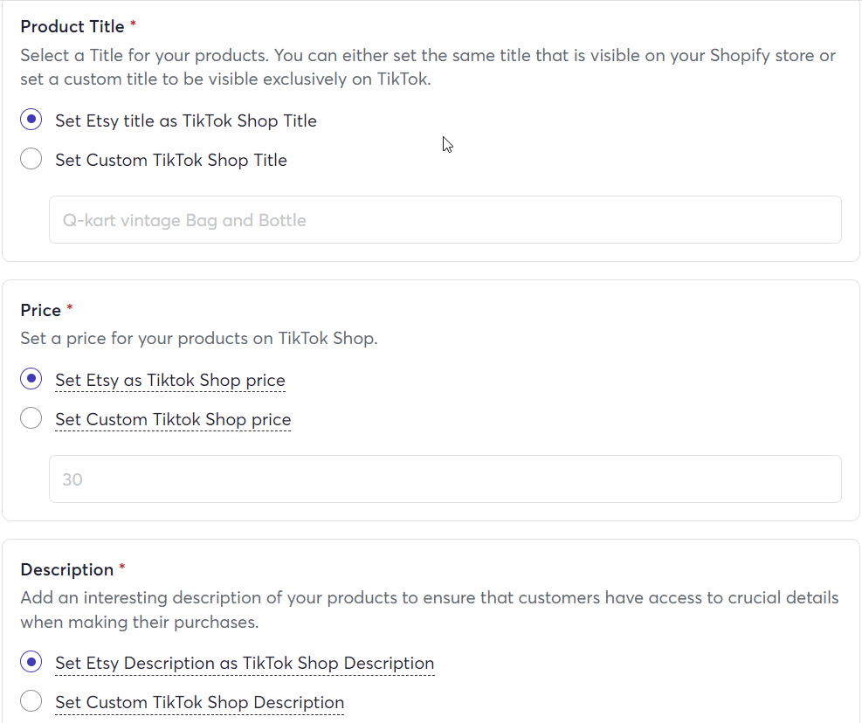Screen dimensions: 862x723
Task: Click the 'Product Title' section heading
Action: point(72,26)
